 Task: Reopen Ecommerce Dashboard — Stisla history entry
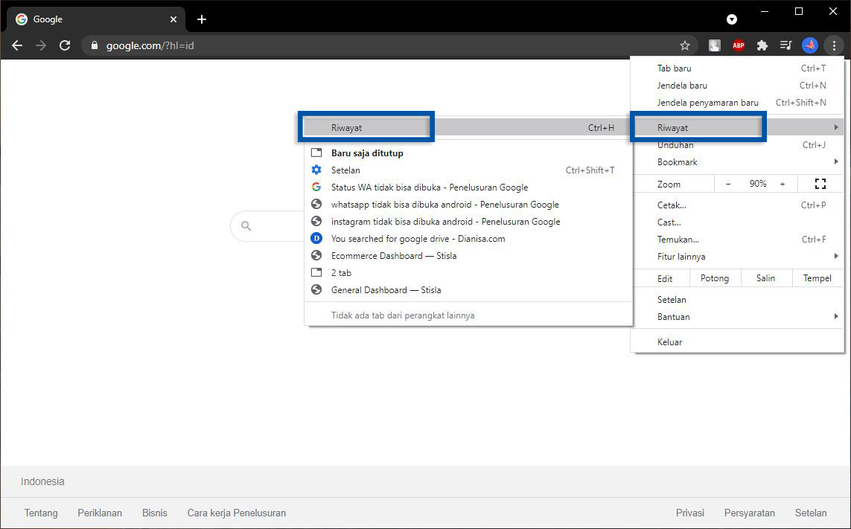click(x=394, y=256)
